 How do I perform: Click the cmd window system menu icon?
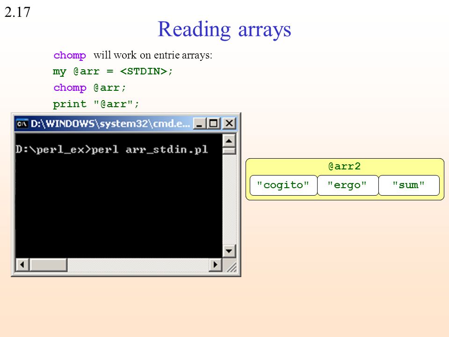click(22, 124)
